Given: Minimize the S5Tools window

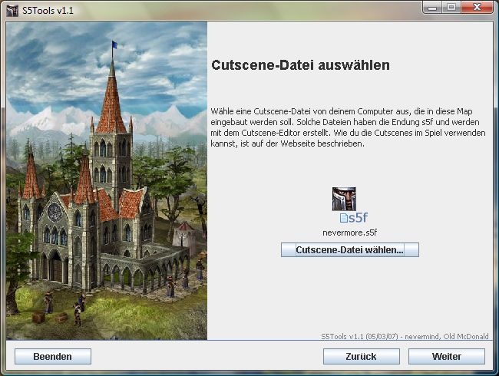Looking at the screenshot, I should [432, 8].
